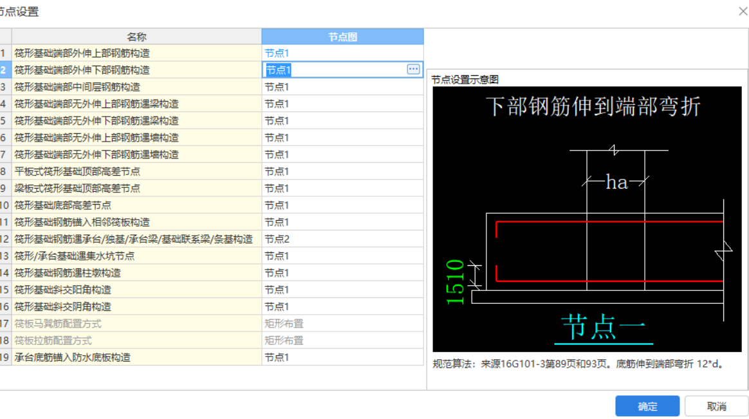
Task: Click 节点2 value in row 12
Action: tap(277, 239)
